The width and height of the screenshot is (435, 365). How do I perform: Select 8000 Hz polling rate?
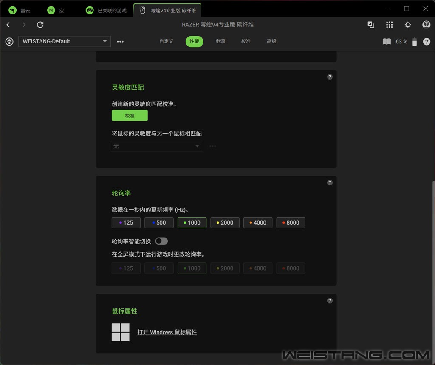pyautogui.click(x=291, y=223)
